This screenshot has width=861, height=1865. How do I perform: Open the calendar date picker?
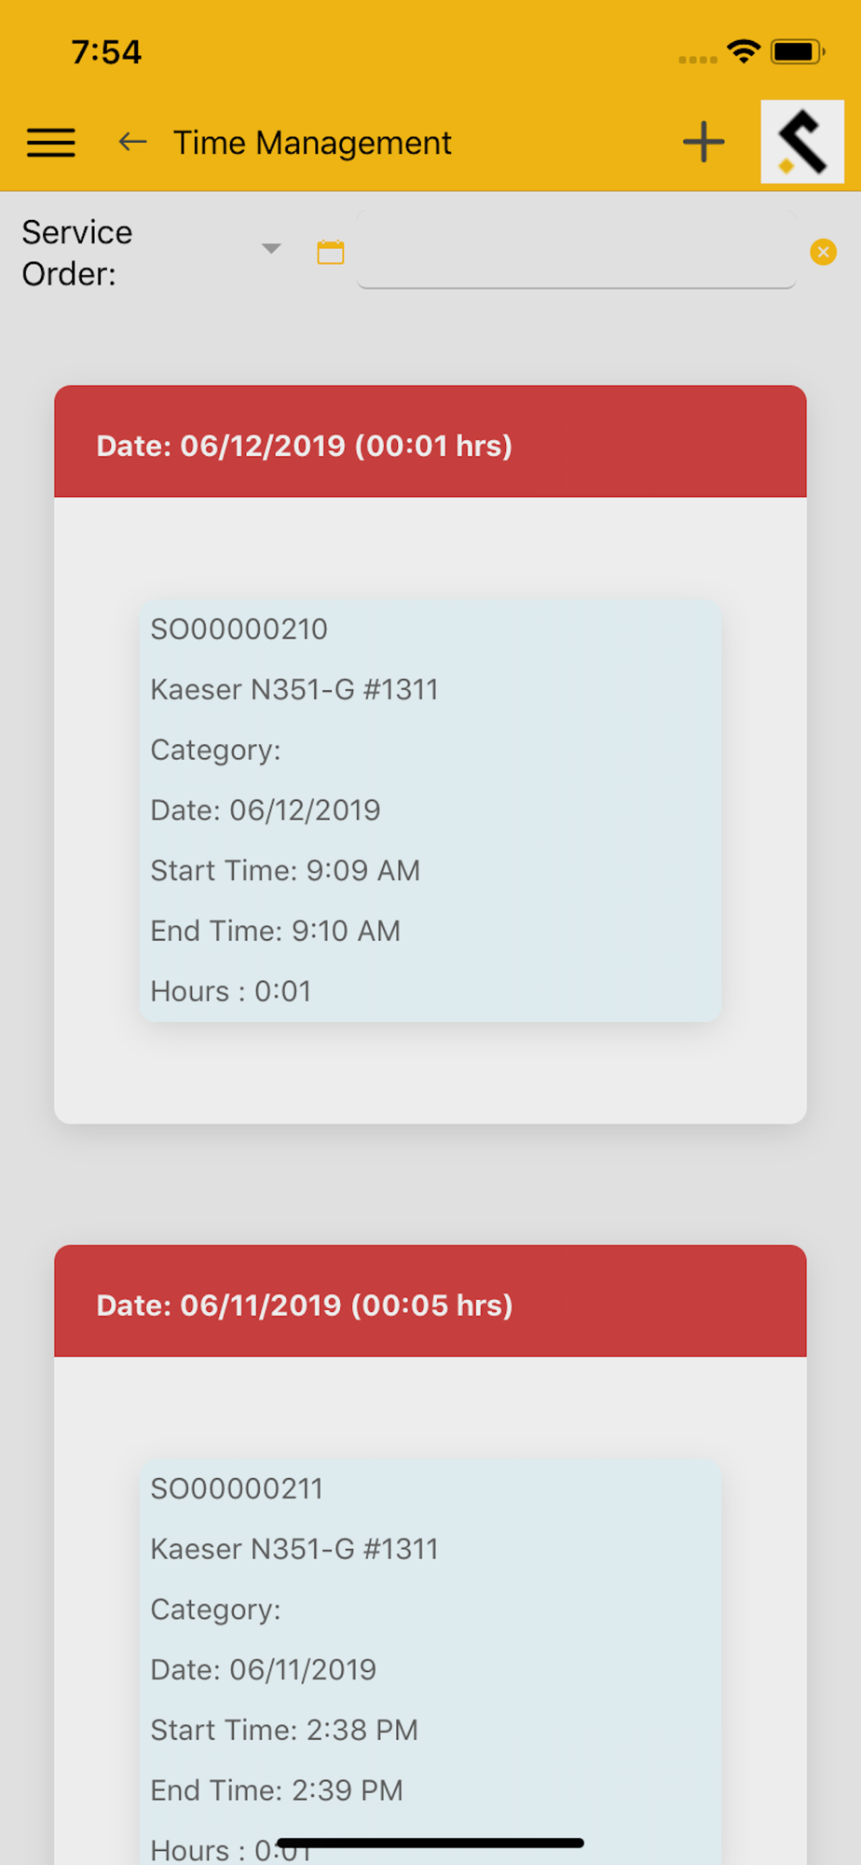point(331,252)
